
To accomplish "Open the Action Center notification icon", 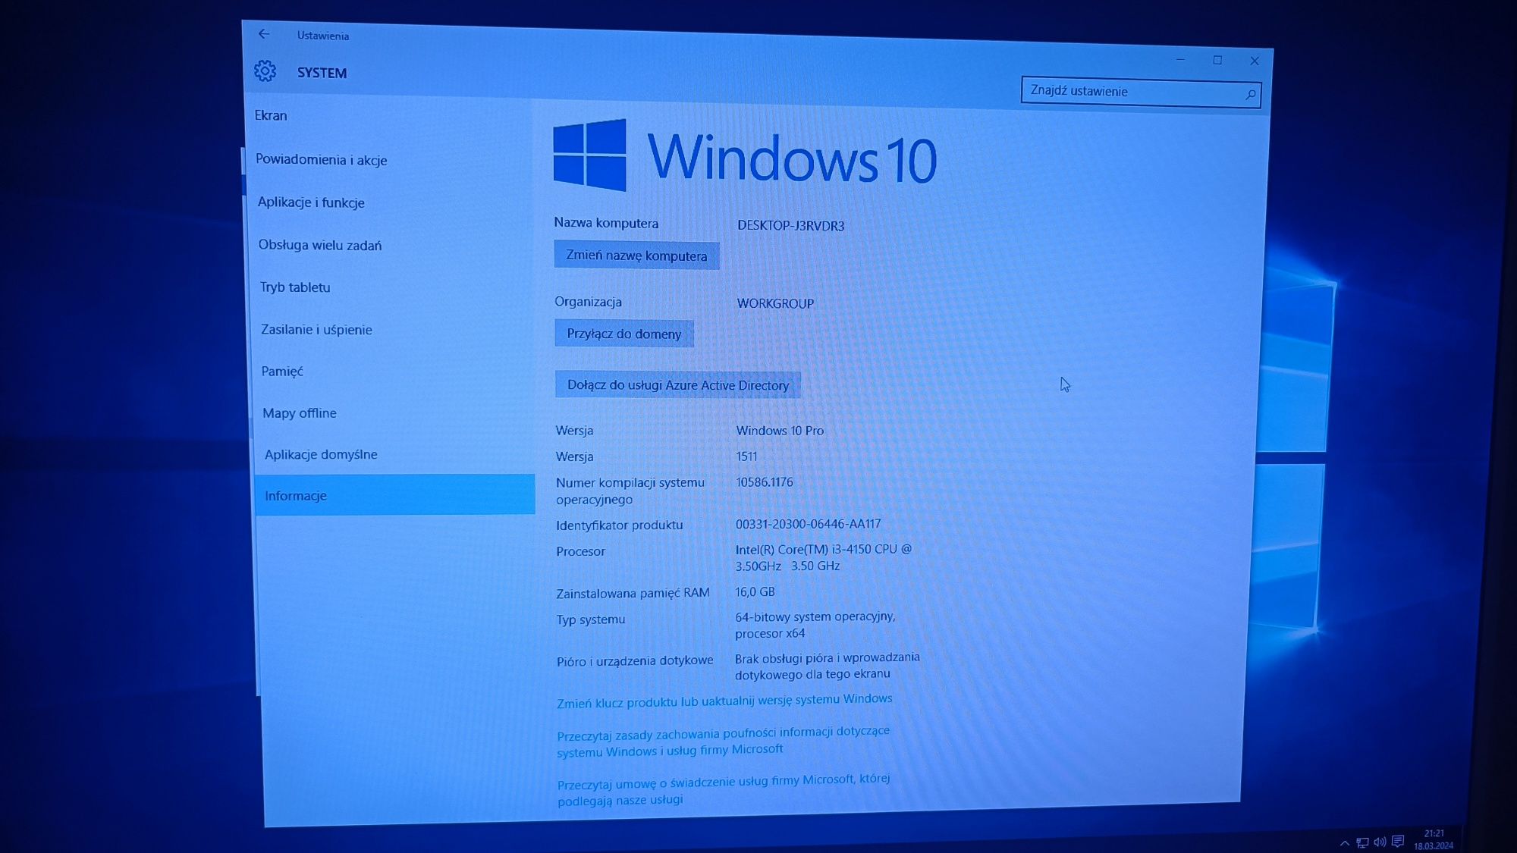I will coord(1398,841).
